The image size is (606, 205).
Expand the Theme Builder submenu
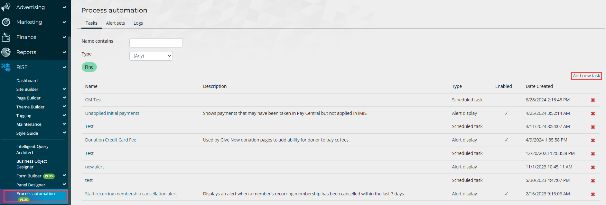click(x=64, y=107)
